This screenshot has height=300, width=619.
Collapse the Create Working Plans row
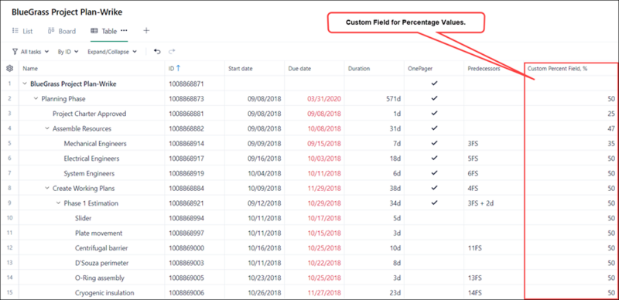(x=47, y=189)
